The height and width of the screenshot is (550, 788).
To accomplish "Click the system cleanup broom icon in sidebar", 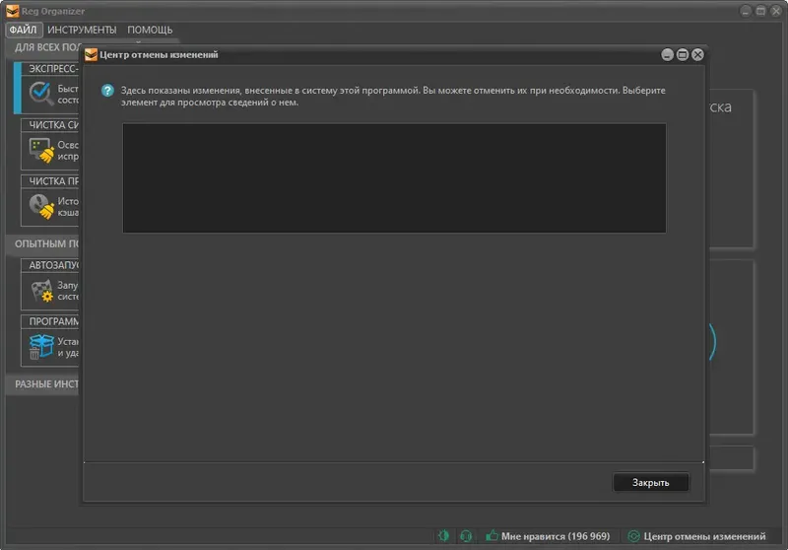I will [41, 151].
